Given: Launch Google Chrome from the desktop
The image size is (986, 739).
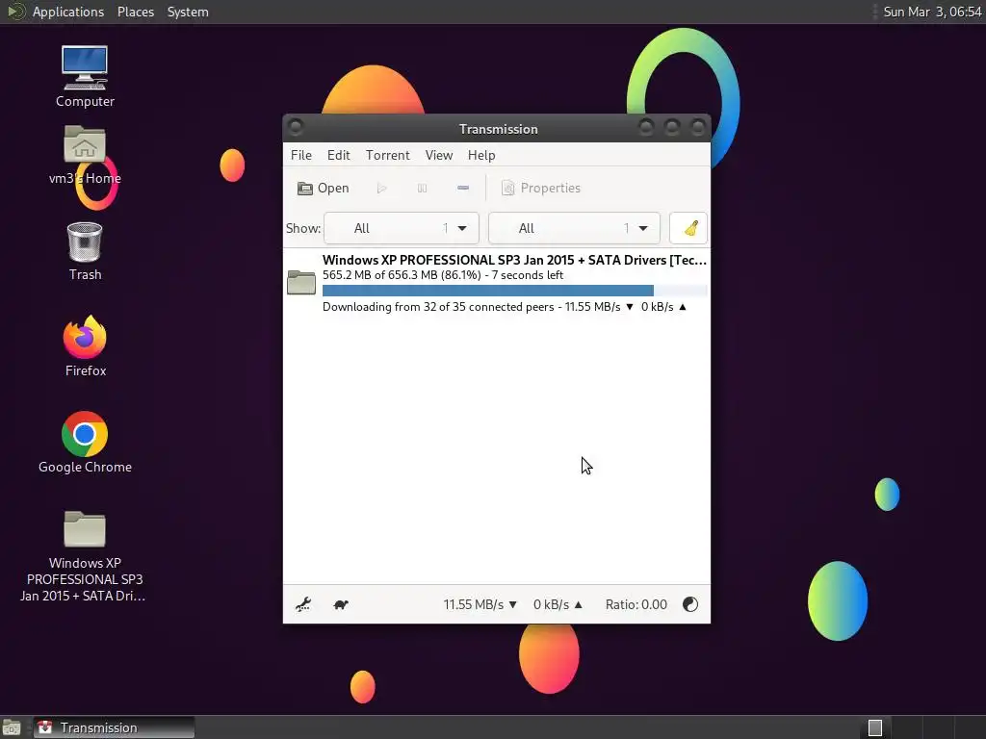Looking at the screenshot, I should point(85,443).
